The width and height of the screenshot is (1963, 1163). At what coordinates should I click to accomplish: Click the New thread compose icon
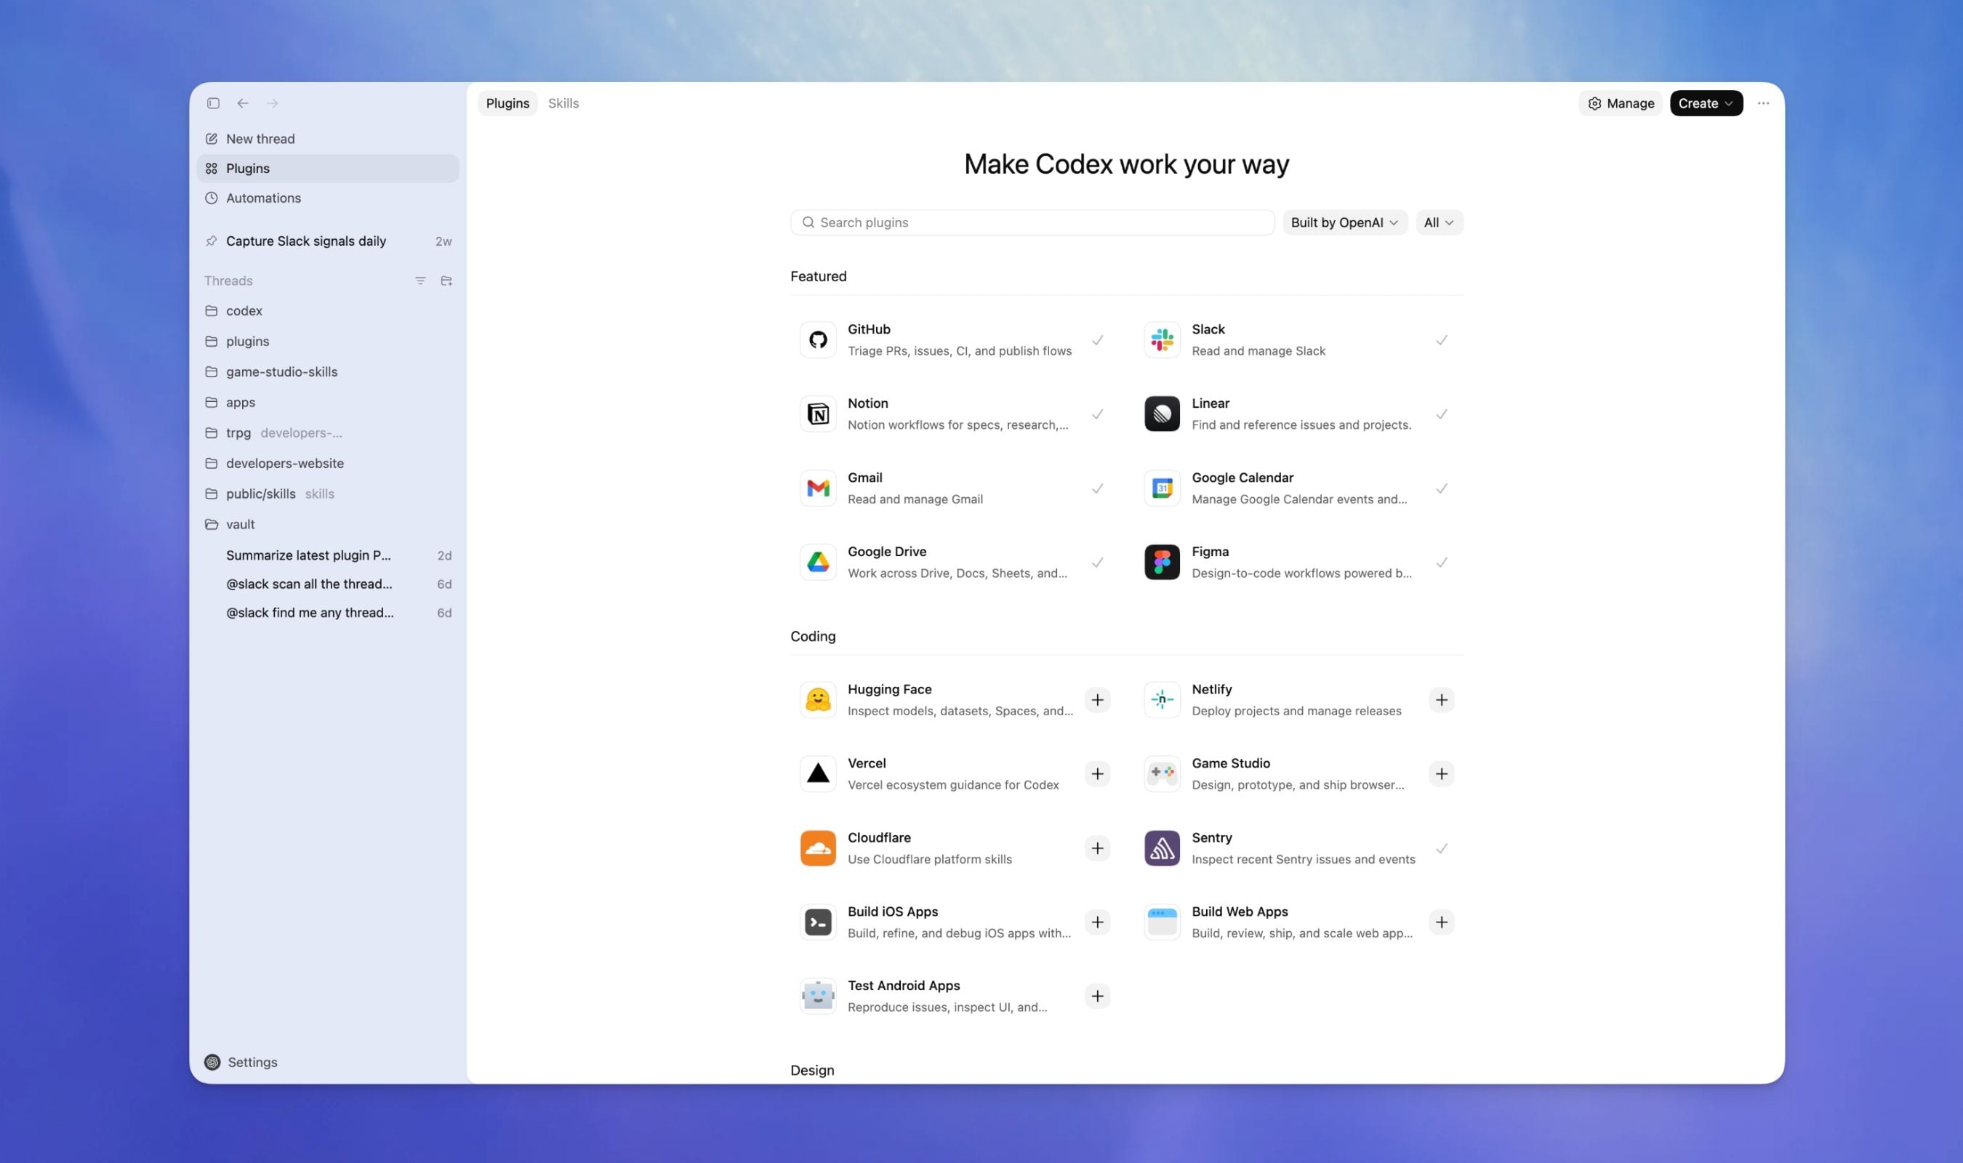tap(211, 138)
